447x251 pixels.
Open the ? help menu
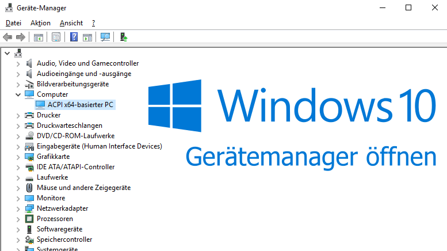pos(94,23)
